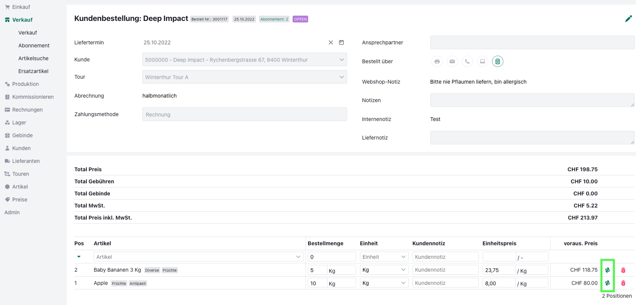Open the Artikel selection dropdown

tap(198, 257)
